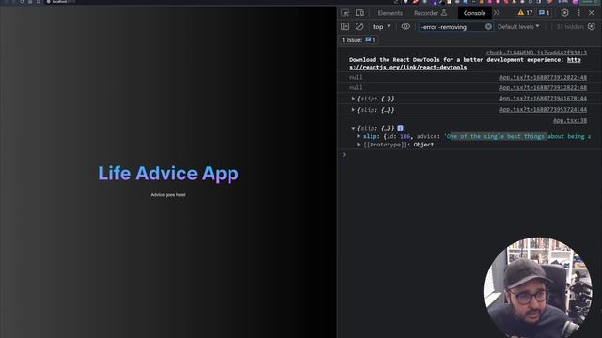Open the App.tsx:1688773953724:44 source link
602x338 pixels.
[543, 110]
